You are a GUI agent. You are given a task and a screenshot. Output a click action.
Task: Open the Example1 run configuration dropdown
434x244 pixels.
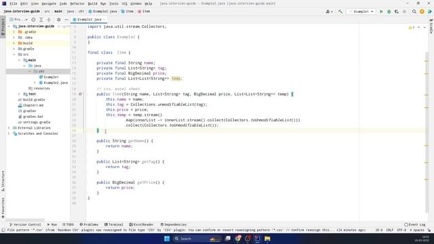tap(361, 12)
